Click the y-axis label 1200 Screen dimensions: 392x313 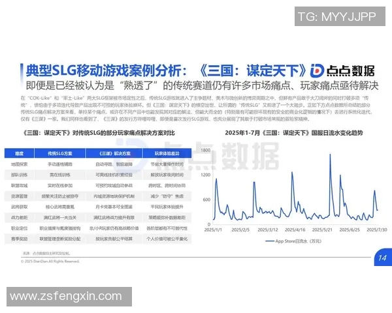pyautogui.click(x=205, y=175)
